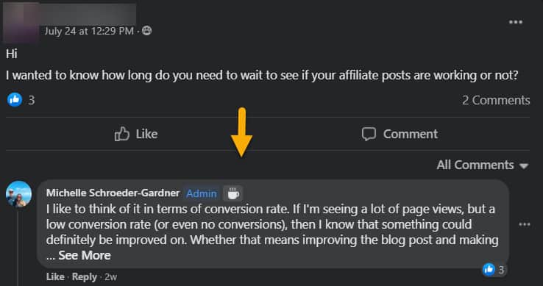Click the July 24 at 12:29 PM timestamp
Screen dimensions: 543x286
click(89, 31)
